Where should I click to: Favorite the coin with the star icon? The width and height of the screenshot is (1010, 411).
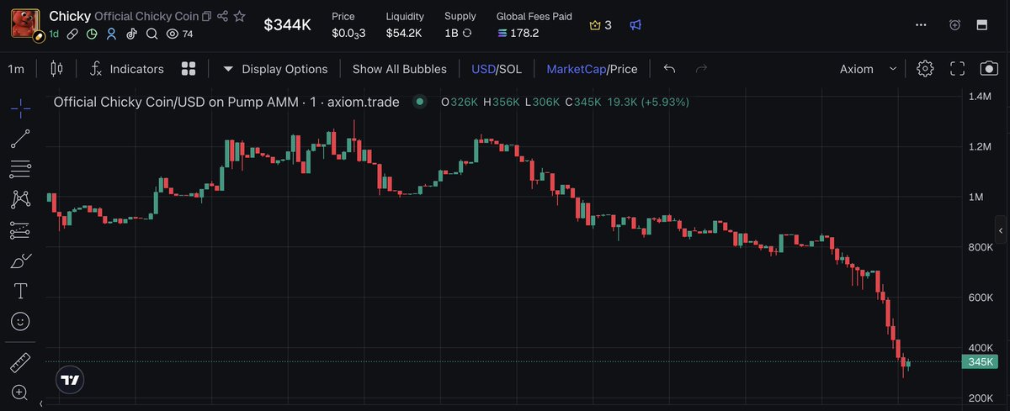(x=240, y=16)
